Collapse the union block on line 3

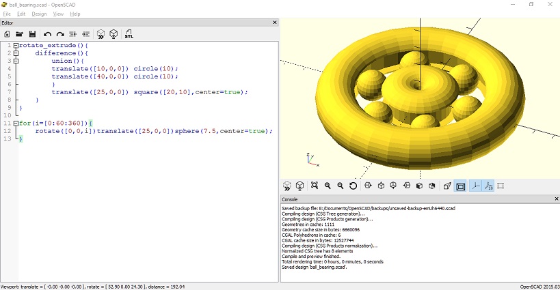pyautogui.click(x=16, y=61)
